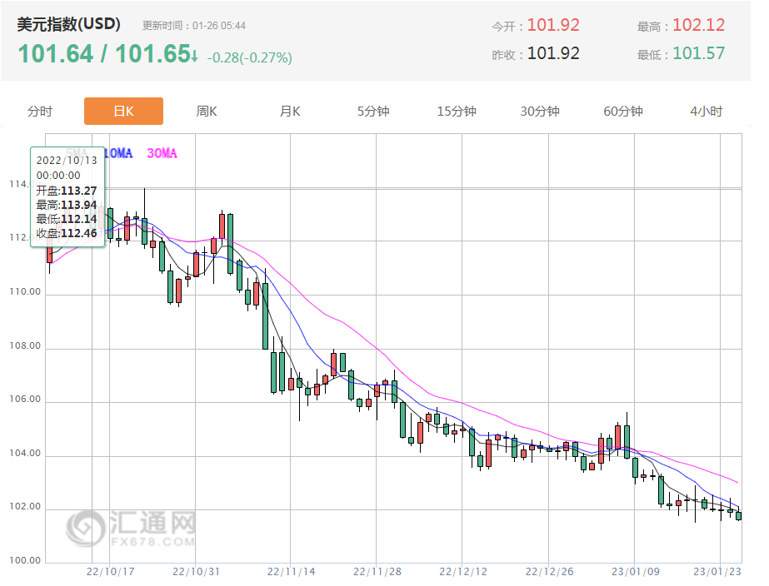769x586 pixels.
Task: Toggle the blue 10MA legend line
Action: pyautogui.click(x=118, y=153)
